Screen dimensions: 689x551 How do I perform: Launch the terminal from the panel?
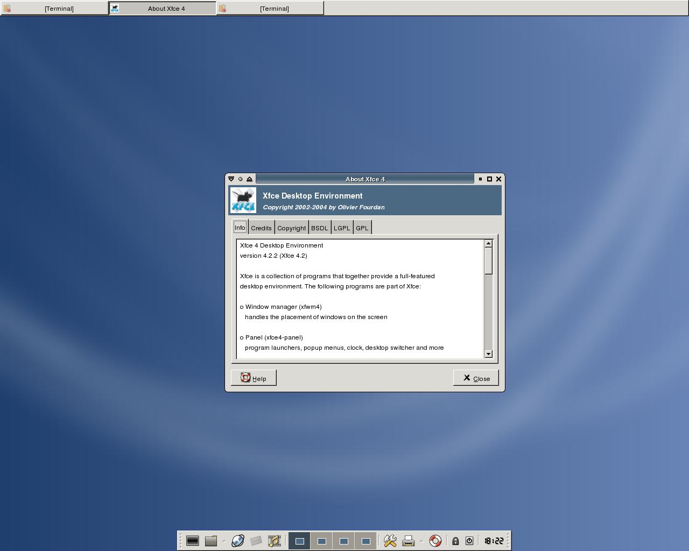(x=193, y=541)
